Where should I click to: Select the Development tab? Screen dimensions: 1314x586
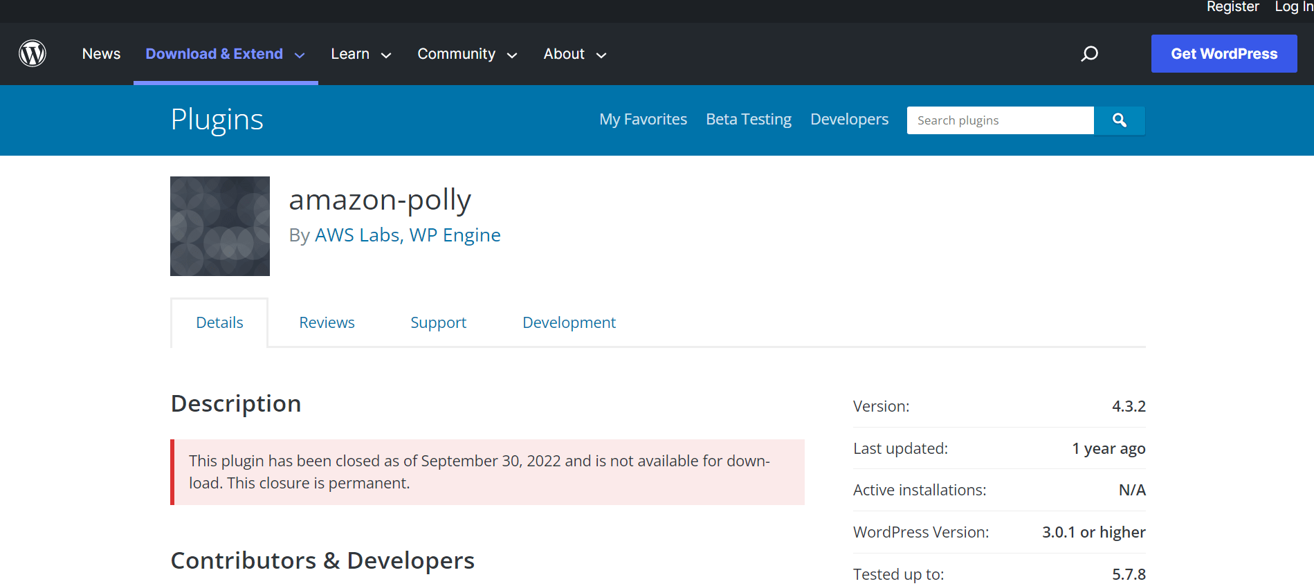(x=569, y=322)
